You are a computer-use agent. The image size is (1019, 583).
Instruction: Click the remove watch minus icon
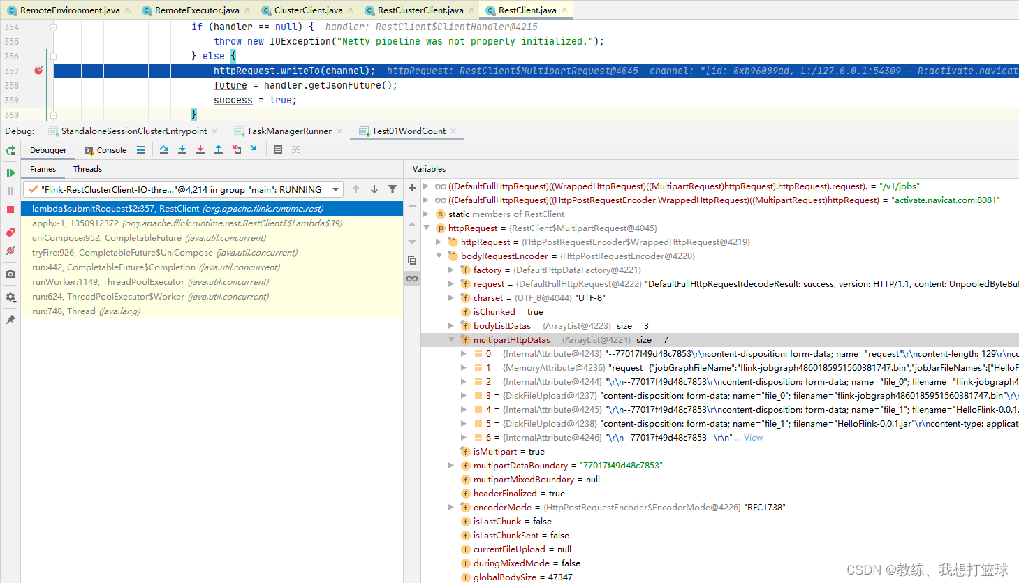[412, 206]
